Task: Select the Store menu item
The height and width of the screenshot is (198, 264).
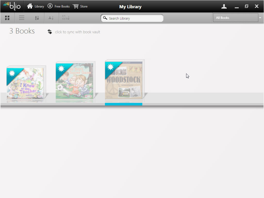Action: 84,6
